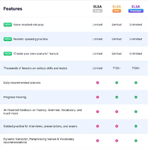This screenshot has width=148, height=148.
Task: Click the green check for AI-Powered feedback under Premium
Action: [x=136, y=112]
